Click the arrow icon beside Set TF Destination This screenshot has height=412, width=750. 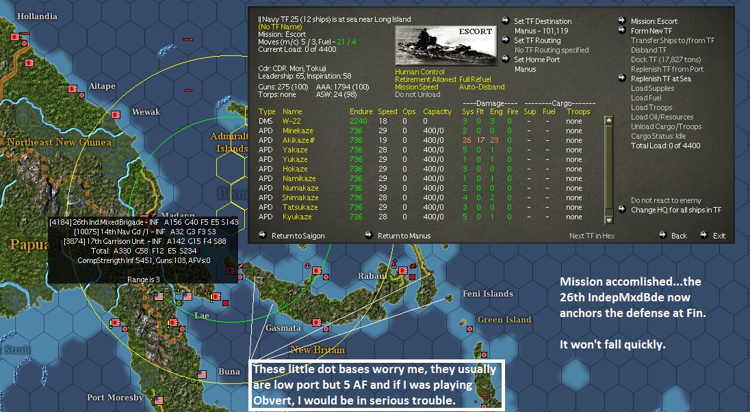(505, 20)
